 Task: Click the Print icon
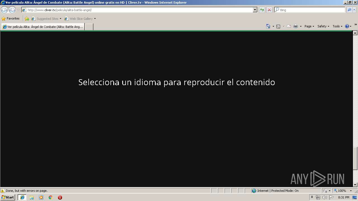pyautogui.click(x=296, y=26)
